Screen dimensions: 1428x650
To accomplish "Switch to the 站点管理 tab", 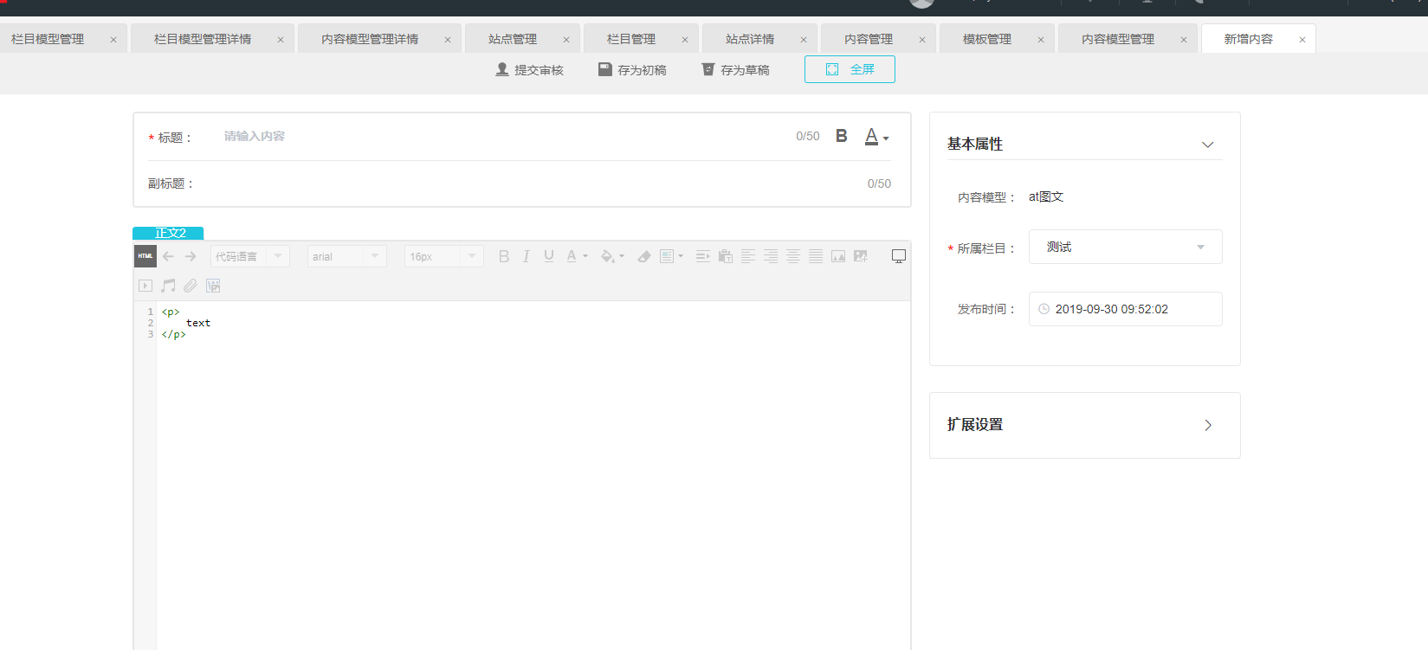I will 512,39.
